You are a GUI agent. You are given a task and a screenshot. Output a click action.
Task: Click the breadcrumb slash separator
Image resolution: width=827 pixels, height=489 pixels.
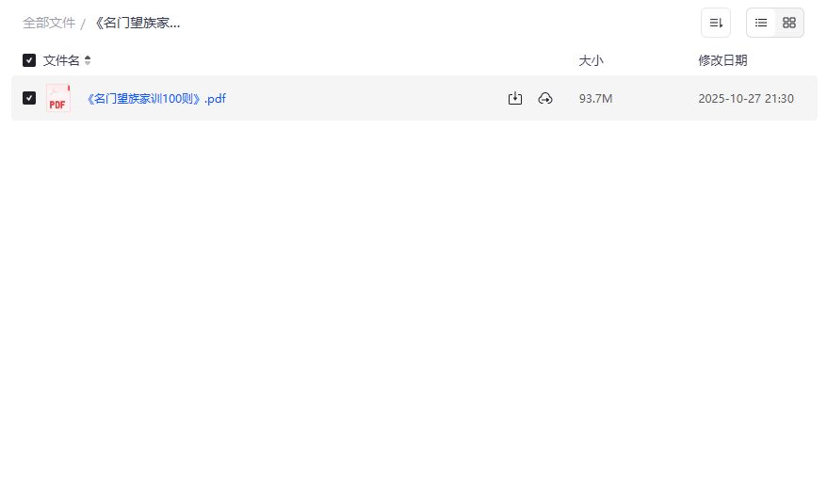(x=83, y=24)
